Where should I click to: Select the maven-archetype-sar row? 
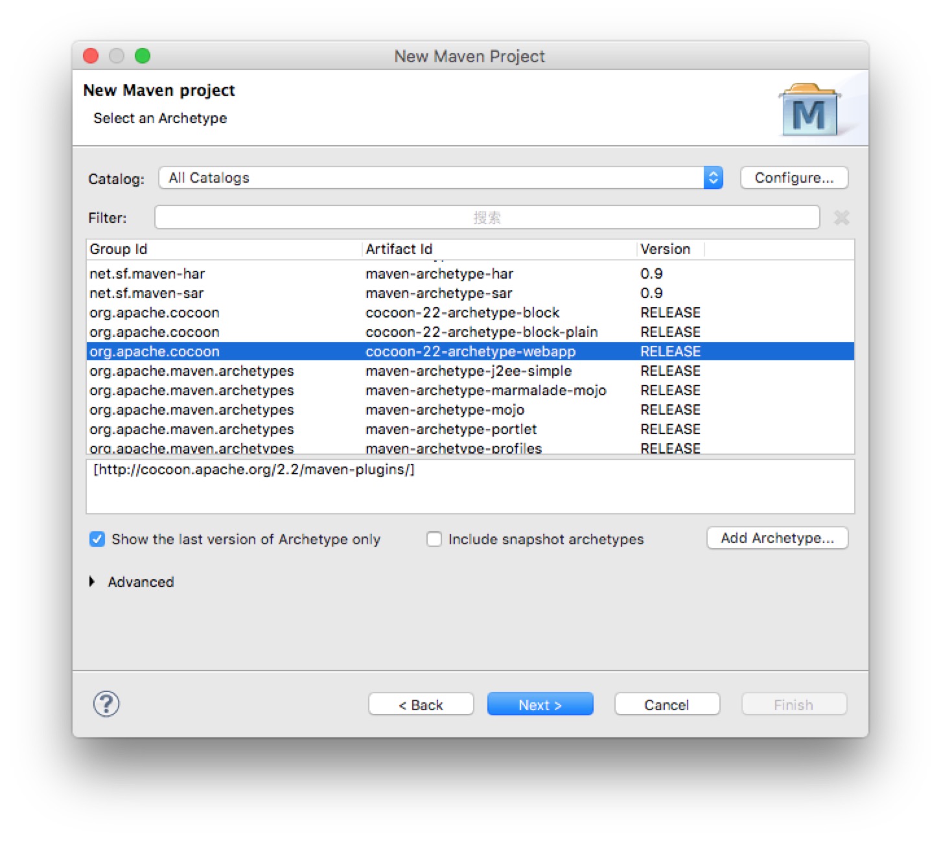[x=470, y=293]
